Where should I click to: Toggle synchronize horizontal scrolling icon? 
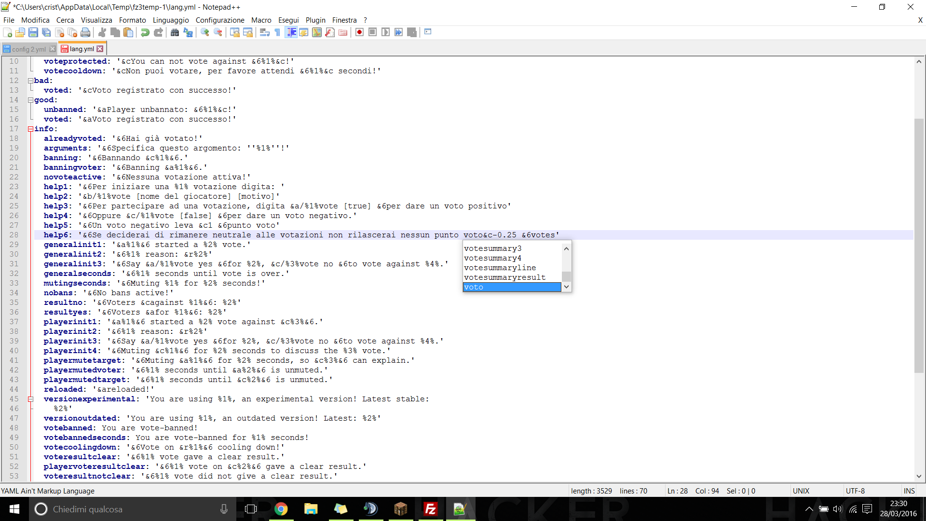pyautogui.click(x=248, y=32)
